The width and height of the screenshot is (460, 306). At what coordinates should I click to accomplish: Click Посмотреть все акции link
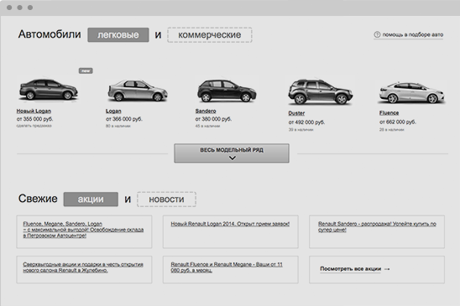pos(351,269)
